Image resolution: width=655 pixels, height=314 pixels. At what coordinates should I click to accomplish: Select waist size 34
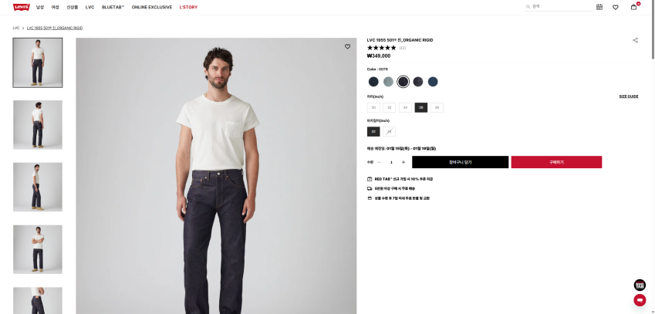point(405,108)
